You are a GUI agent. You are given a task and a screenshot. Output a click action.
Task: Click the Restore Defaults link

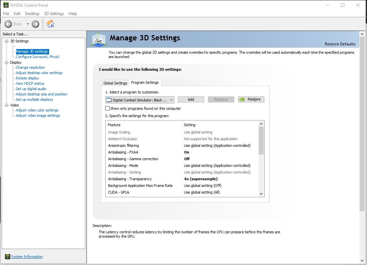[340, 44]
